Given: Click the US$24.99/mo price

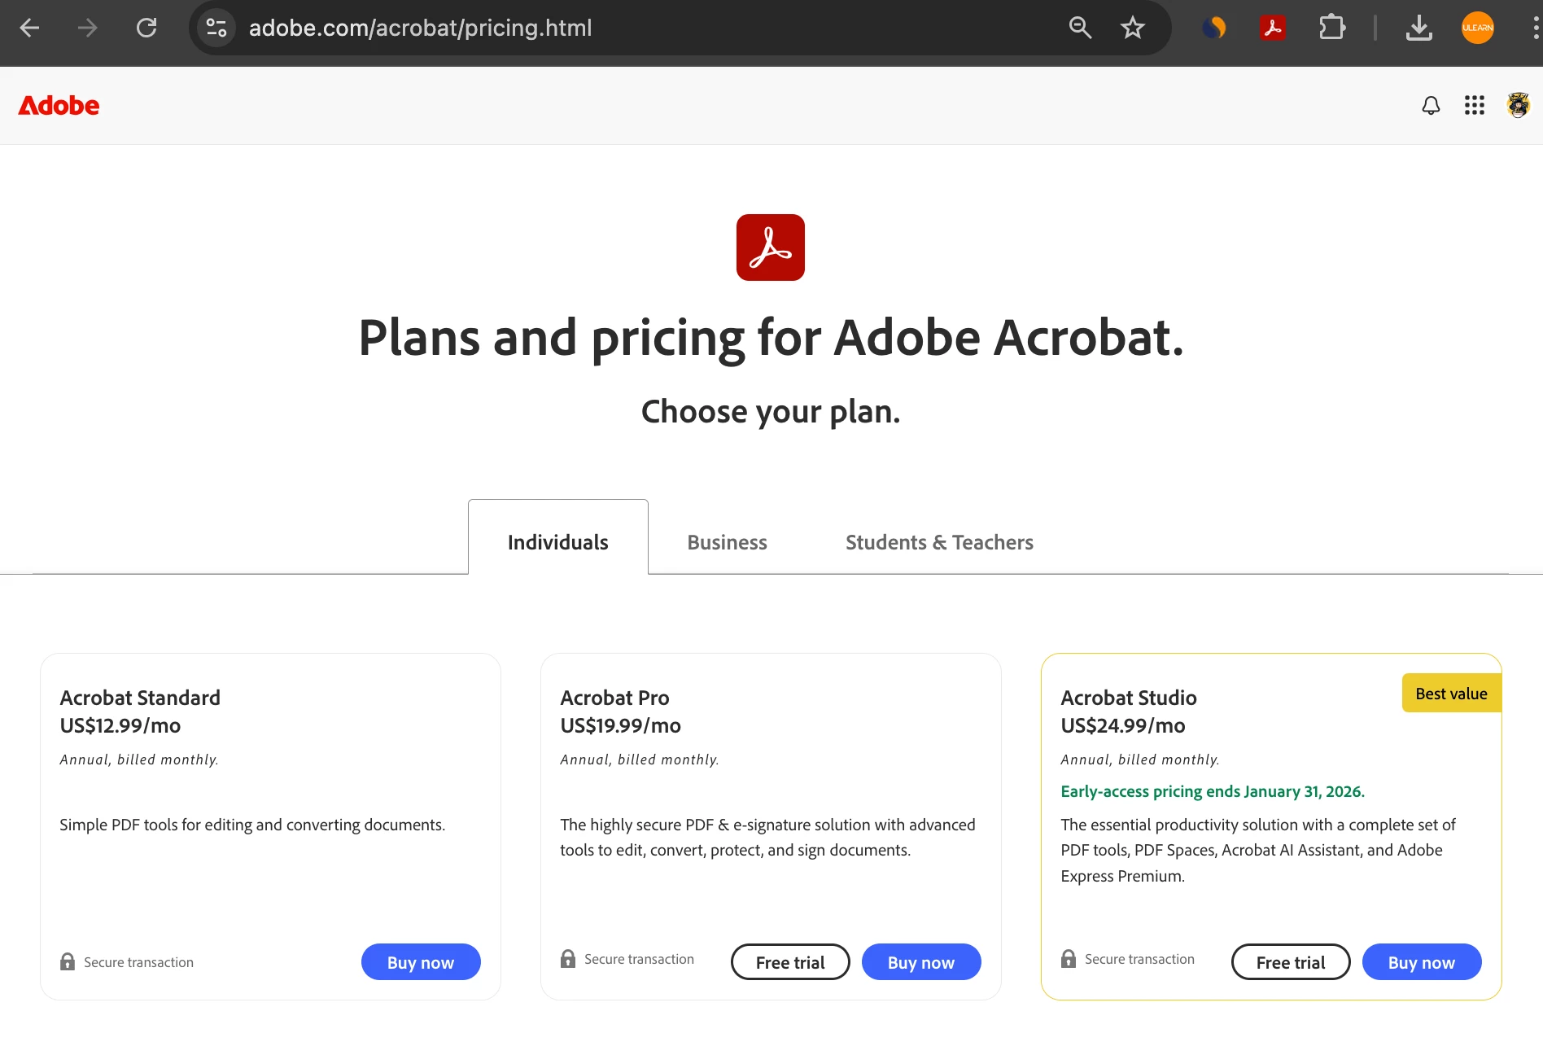Looking at the screenshot, I should pyautogui.click(x=1123, y=725).
